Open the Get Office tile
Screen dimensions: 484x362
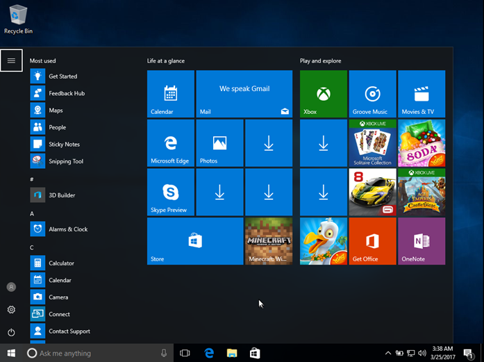coord(373,241)
